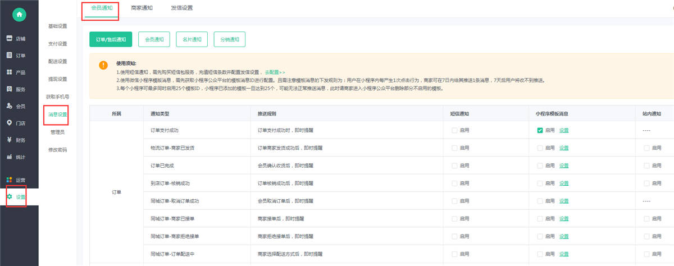
Task: Open 运营 section in the sidebar
Action: (16, 180)
